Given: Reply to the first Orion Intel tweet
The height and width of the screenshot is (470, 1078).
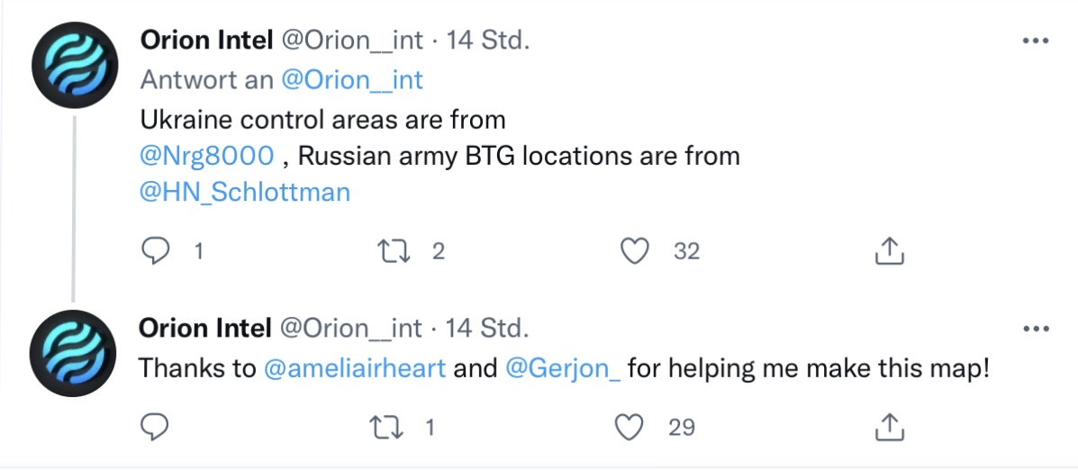Looking at the screenshot, I should [x=157, y=251].
